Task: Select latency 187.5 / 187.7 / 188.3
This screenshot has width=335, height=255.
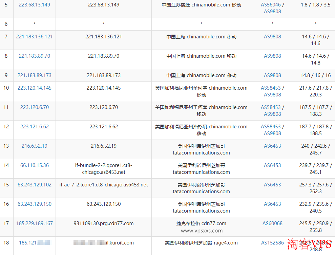Action: coord(316,111)
